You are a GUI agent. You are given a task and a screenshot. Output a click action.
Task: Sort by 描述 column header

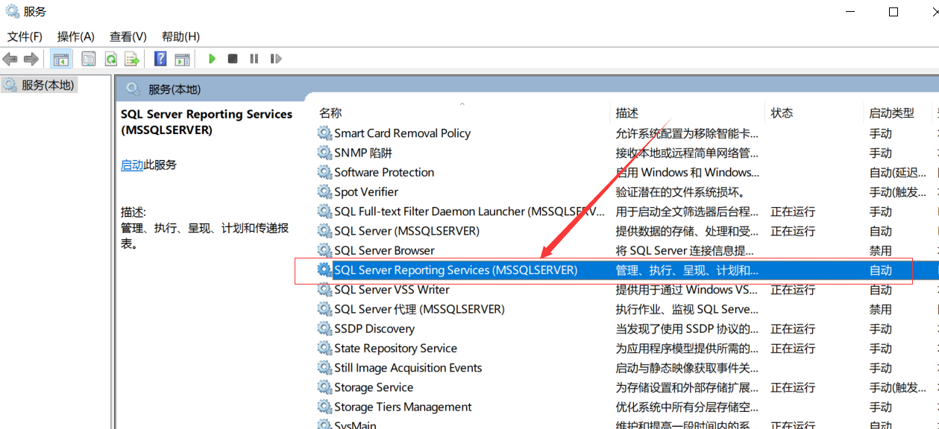pos(627,112)
